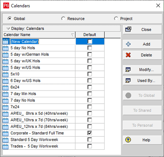
Task: Click the To Shared button
Action: pos(142,110)
